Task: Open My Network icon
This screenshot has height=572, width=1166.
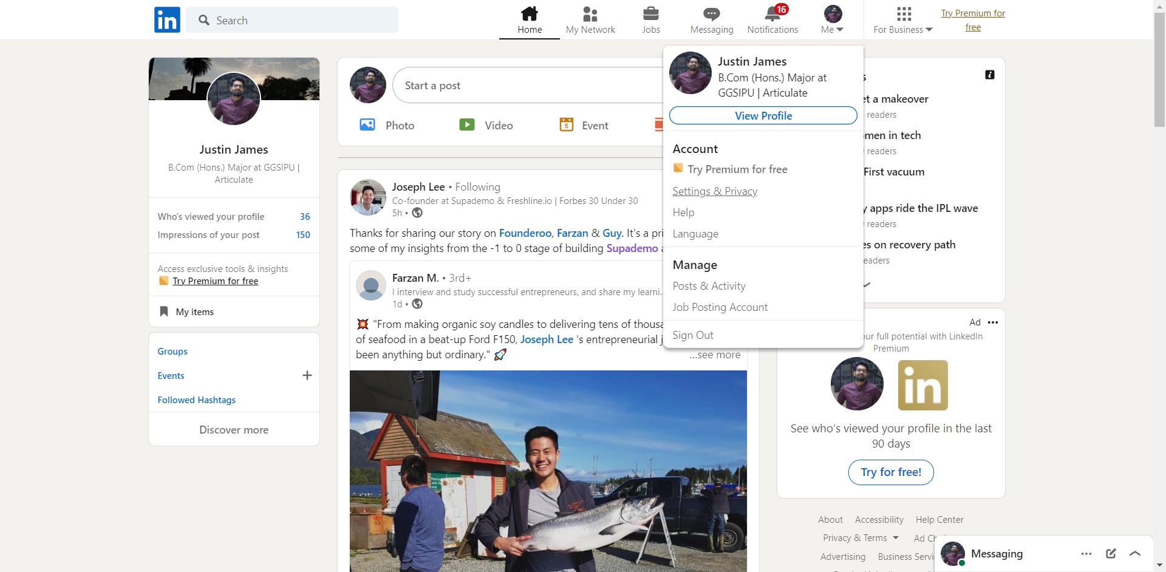Action: (590, 13)
